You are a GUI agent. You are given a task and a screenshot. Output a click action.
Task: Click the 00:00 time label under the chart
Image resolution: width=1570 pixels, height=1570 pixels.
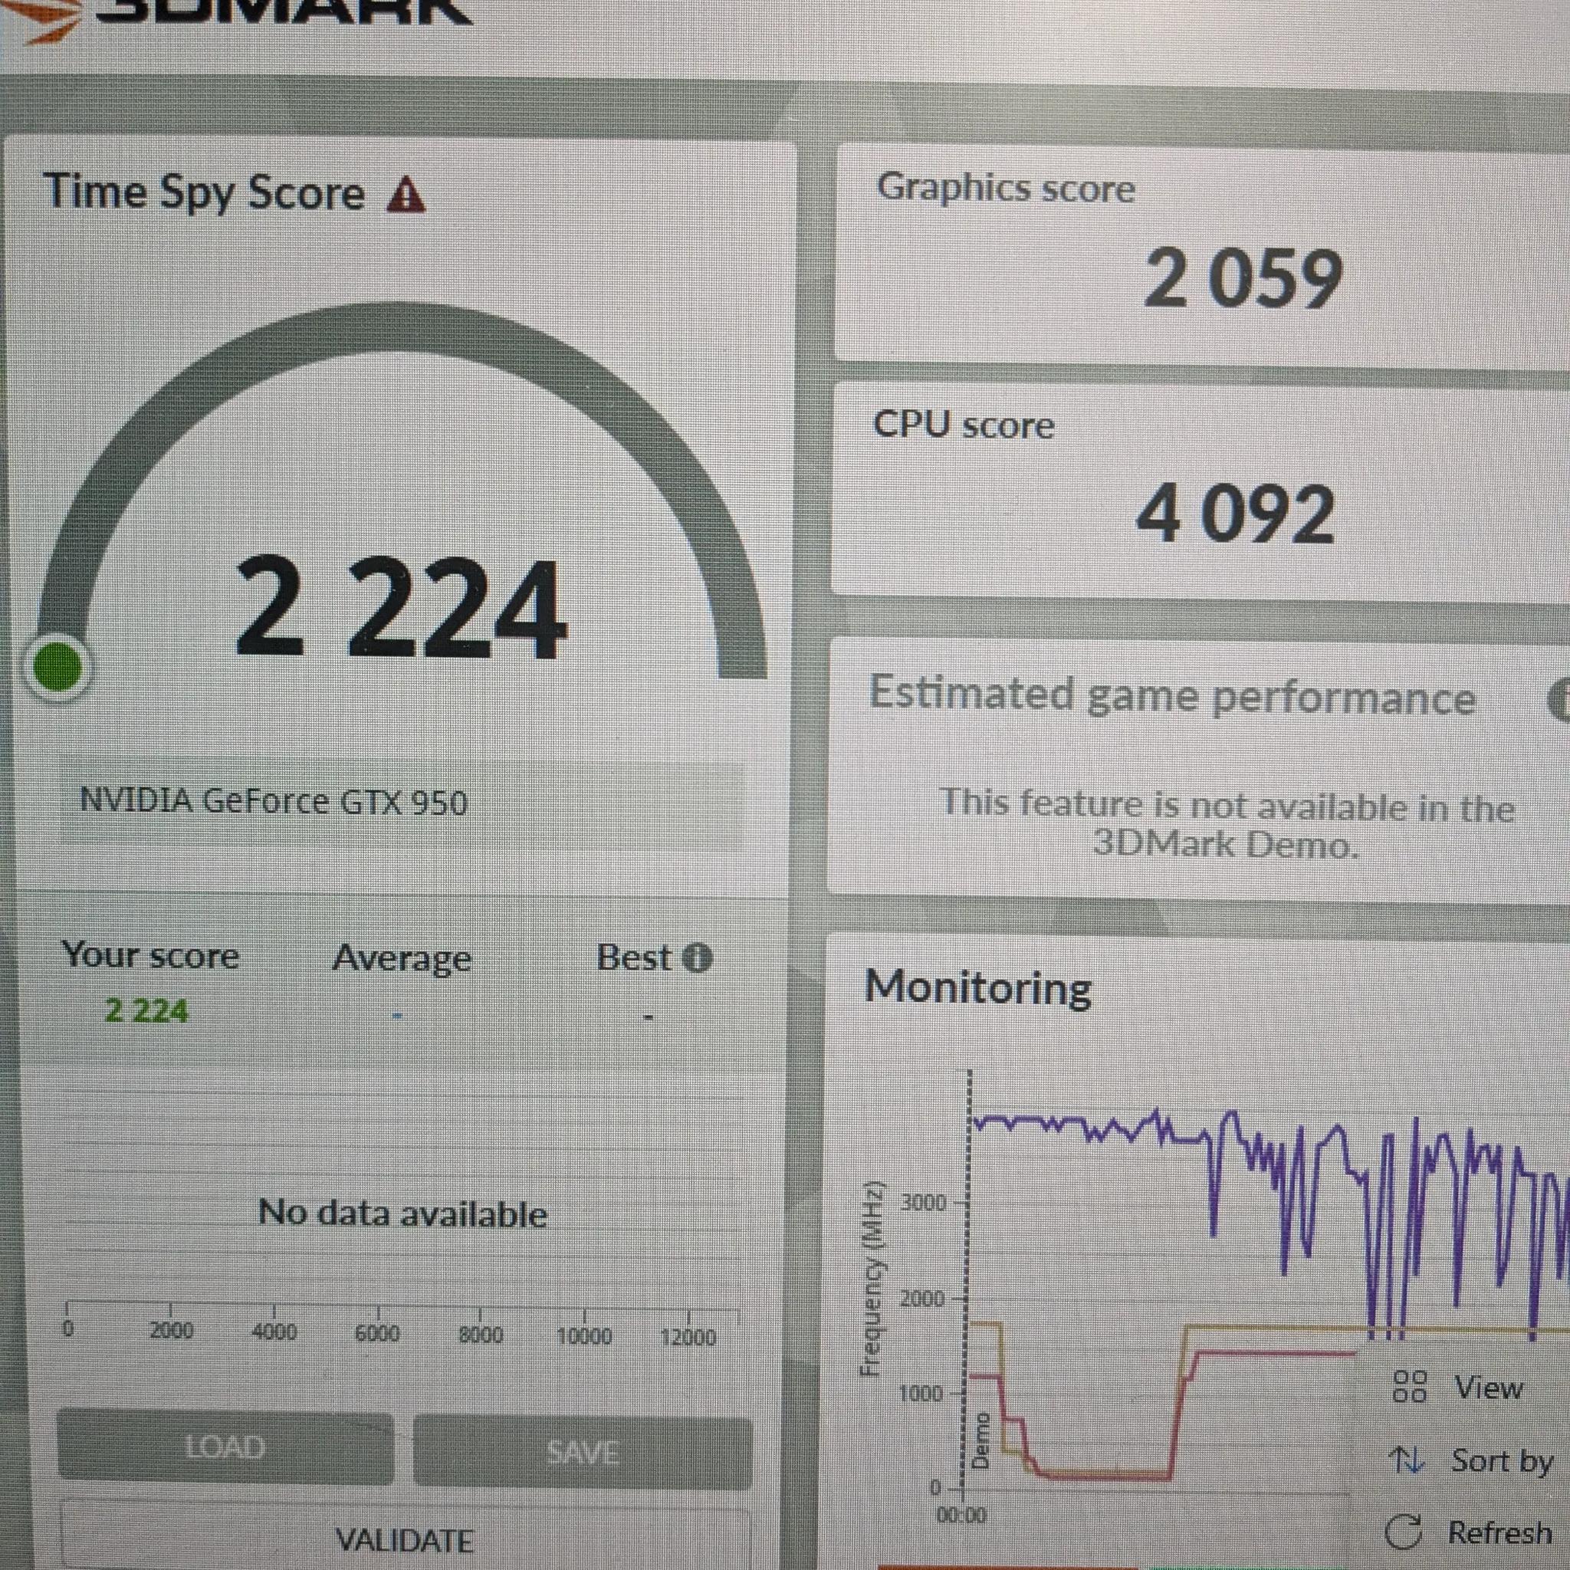pos(961,1516)
